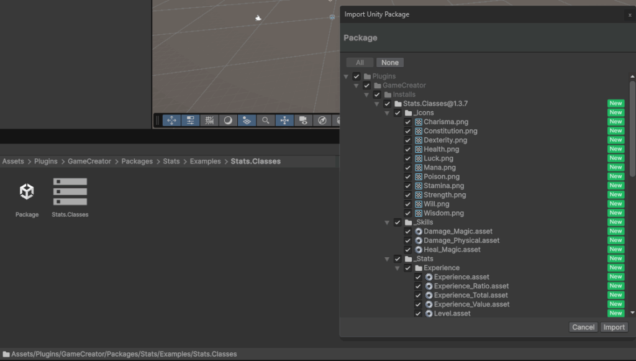Collapse the GameCreator folder arrow
The height and width of the screenshot is (361, 636).
tap(356, 86)
